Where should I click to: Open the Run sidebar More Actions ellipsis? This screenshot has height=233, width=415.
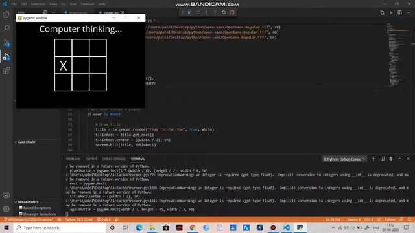54,12
